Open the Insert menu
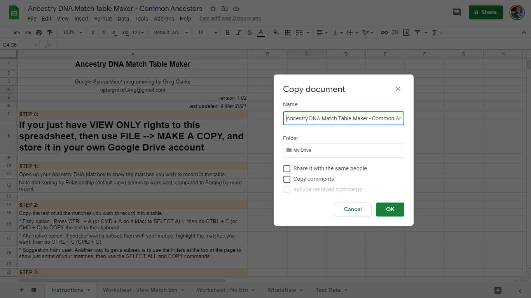 click(82, 19)
